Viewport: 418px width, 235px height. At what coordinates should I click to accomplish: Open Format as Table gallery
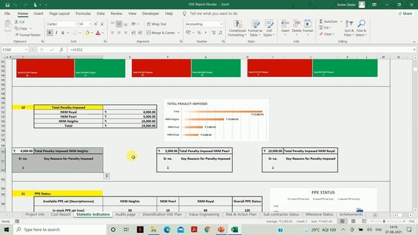pos(255,28)
